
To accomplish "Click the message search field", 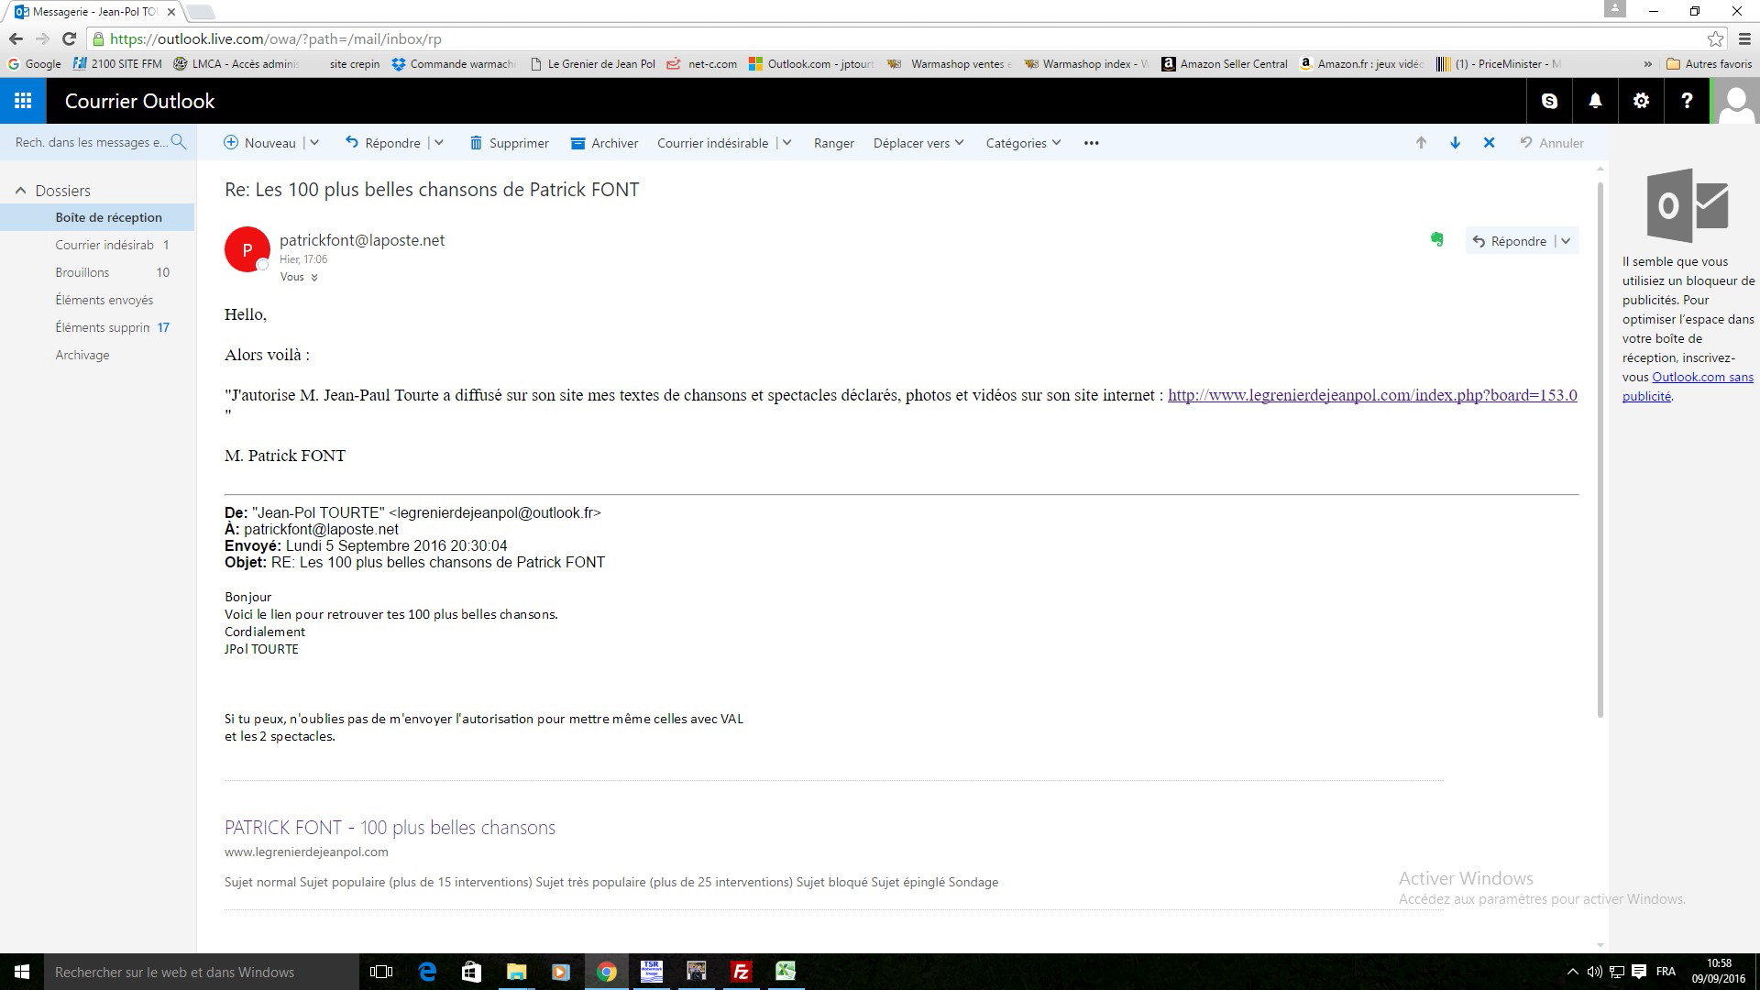I will [92, 142].
